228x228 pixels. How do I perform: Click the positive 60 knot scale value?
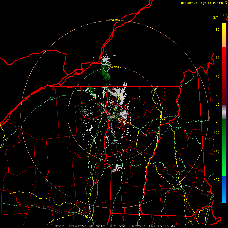tap(218, 58)
